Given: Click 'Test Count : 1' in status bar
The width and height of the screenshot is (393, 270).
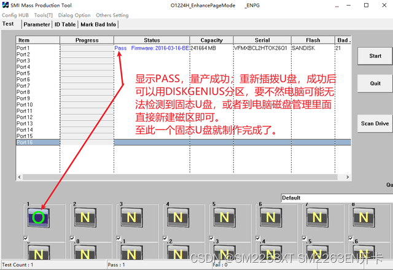Looking at the screenshot, I should click(x=18, y=264).
